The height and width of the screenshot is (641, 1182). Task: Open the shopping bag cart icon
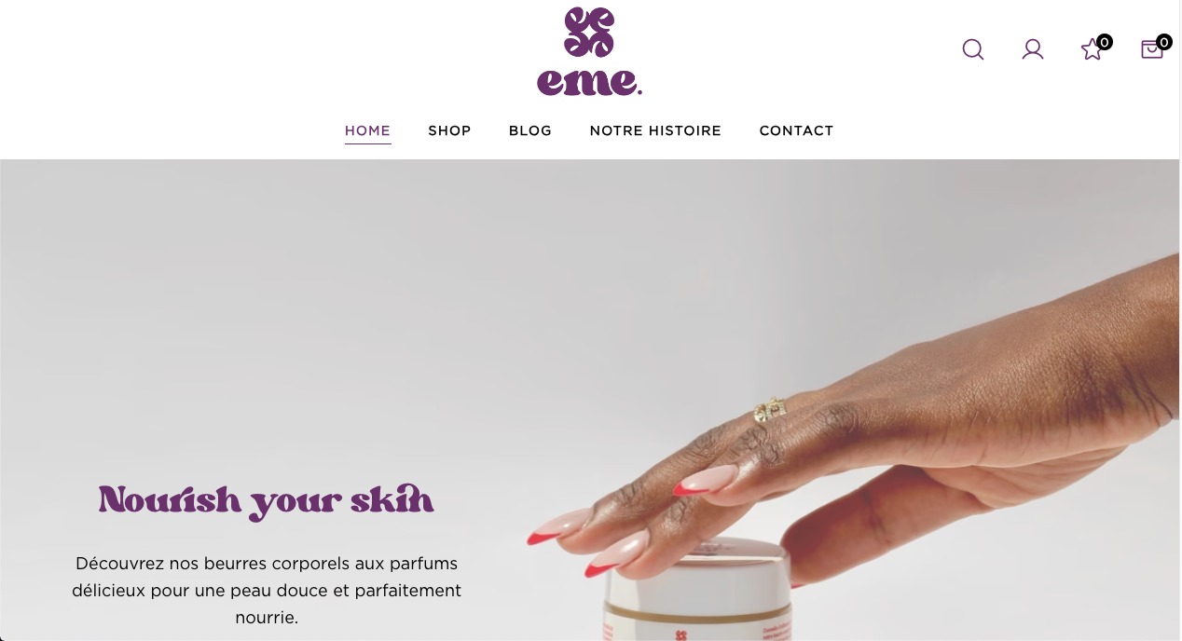1152,49
